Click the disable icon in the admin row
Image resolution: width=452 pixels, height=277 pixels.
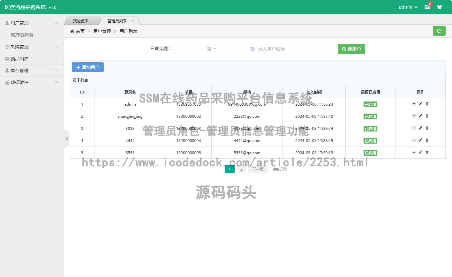414,104
